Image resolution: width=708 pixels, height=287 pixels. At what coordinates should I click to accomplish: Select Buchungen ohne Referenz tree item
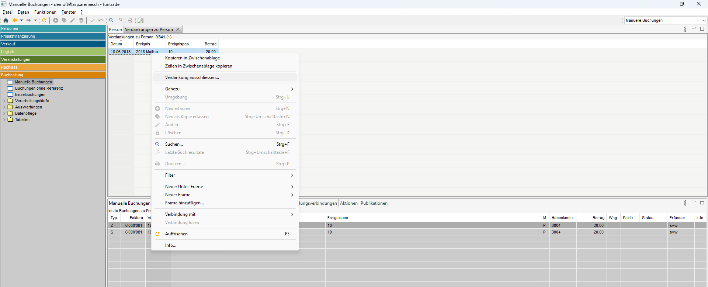pos(39,88)
